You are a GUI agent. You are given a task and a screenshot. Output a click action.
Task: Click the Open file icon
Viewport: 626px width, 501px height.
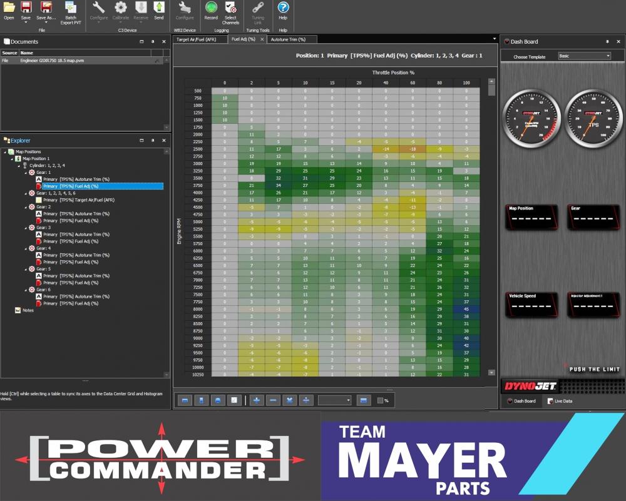(x=8, y=9)
